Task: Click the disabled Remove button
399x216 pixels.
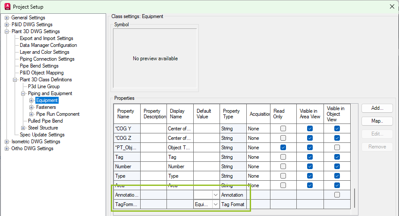Action: 377,147
